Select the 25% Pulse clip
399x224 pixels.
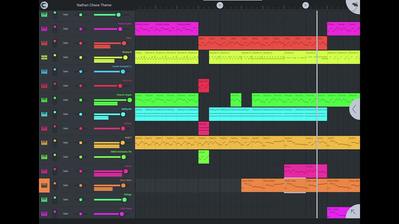tap(338, 212)
